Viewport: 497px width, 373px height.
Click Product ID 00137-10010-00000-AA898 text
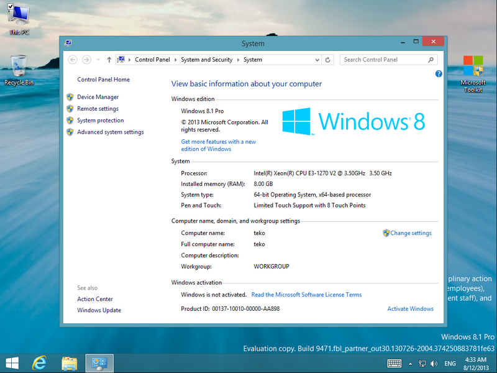click(x=230, y=309)
